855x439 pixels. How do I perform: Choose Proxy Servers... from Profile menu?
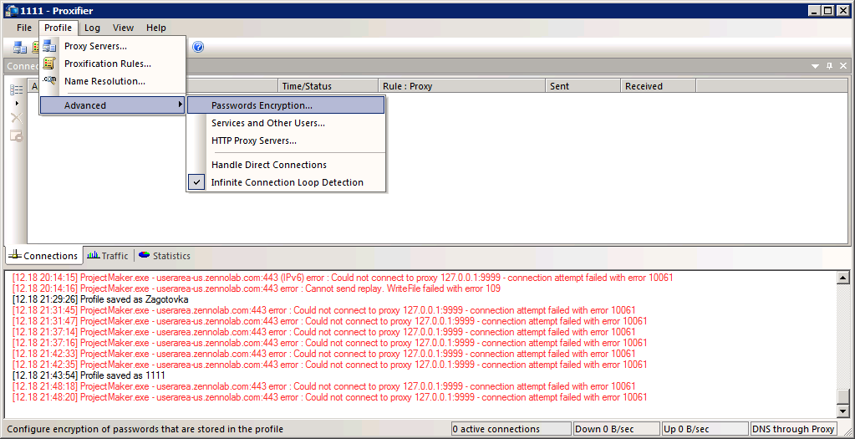click(x=113, y=46)
